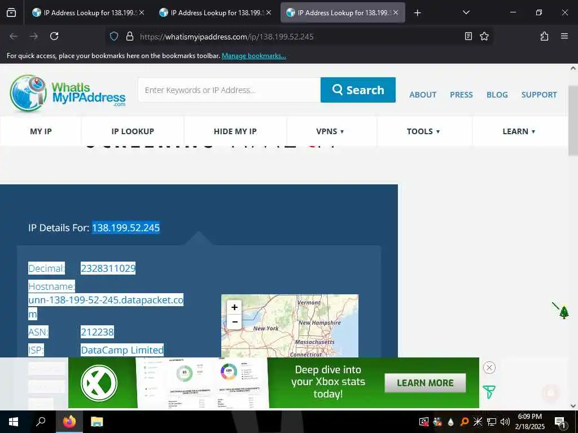
Task: Open the PRESS link
Action: 461,95
